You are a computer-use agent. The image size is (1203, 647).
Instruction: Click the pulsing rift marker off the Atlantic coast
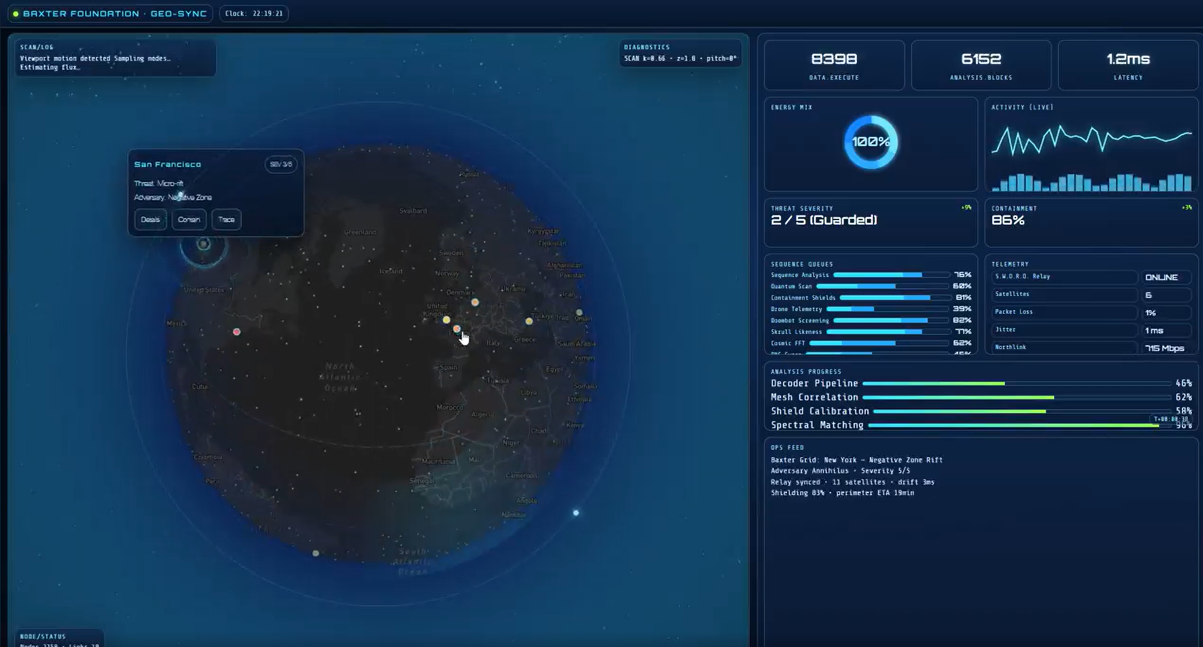click(203, 244)
